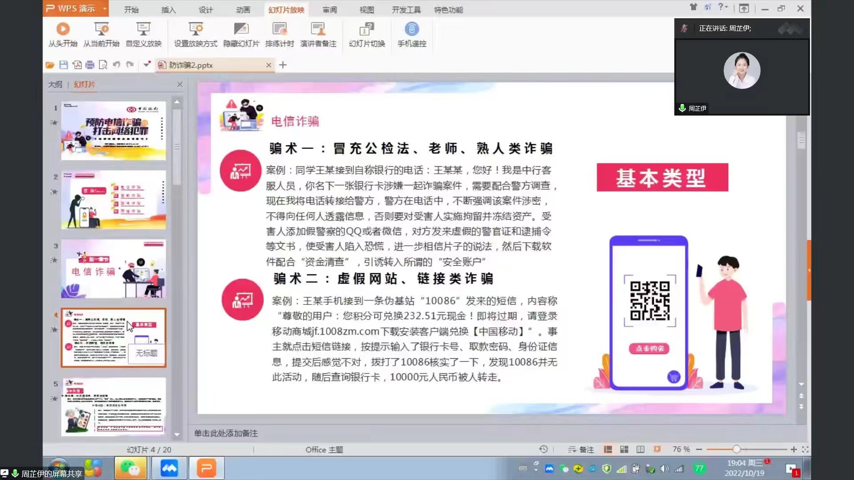The width and height of the screenshot is (854, 480).
Task: Switch slide panel to 大纲 view
Action: point(55,84)
